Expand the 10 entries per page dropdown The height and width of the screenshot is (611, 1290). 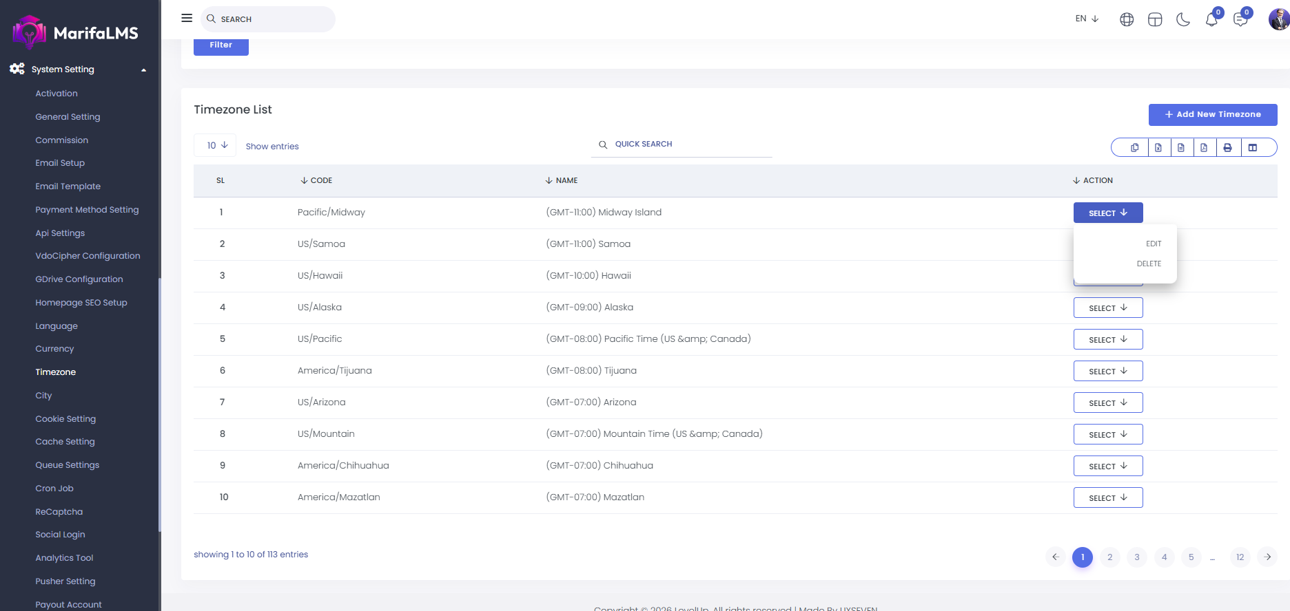click(x=216, y=145)
